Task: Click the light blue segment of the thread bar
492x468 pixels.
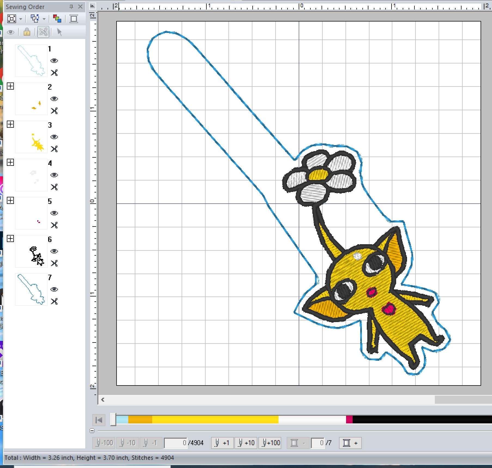Action: point(122,420)
